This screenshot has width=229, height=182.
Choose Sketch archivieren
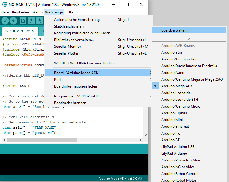(98, 26)
